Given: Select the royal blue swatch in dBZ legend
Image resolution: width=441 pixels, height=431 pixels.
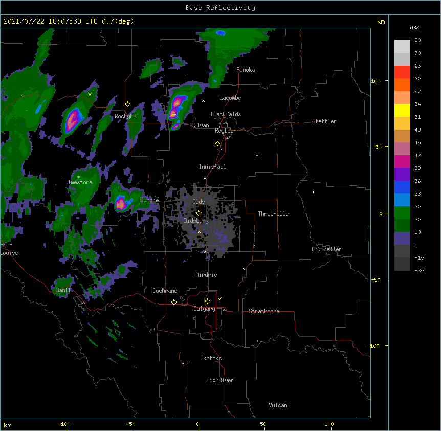Looking at the screenshot, I should click(402, 187).
